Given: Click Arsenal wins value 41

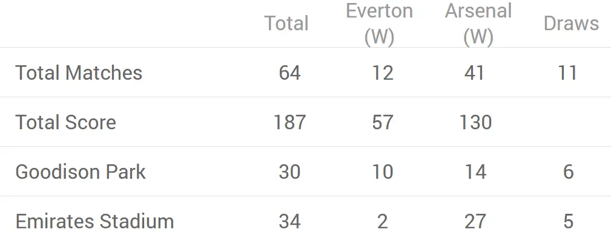Looking at the screenshot, I should [x=474, y=73].
